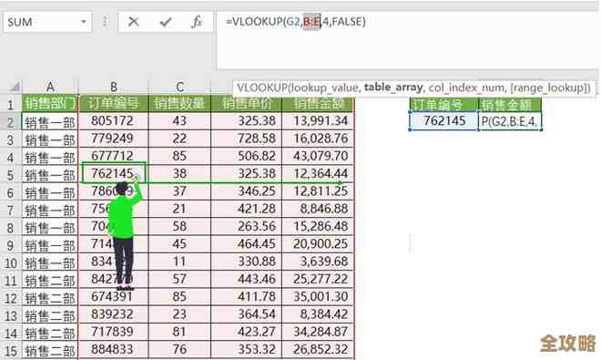Click lookup cell G2 containing 762145
The image size is (601, 360).
click(444, 121)
